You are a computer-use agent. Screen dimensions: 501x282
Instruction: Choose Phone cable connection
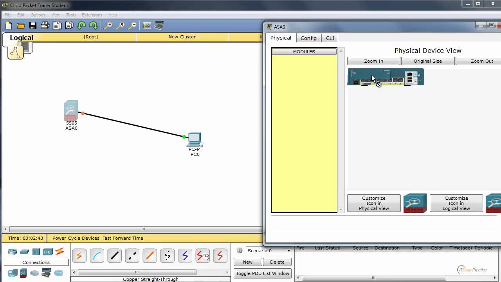167,256
